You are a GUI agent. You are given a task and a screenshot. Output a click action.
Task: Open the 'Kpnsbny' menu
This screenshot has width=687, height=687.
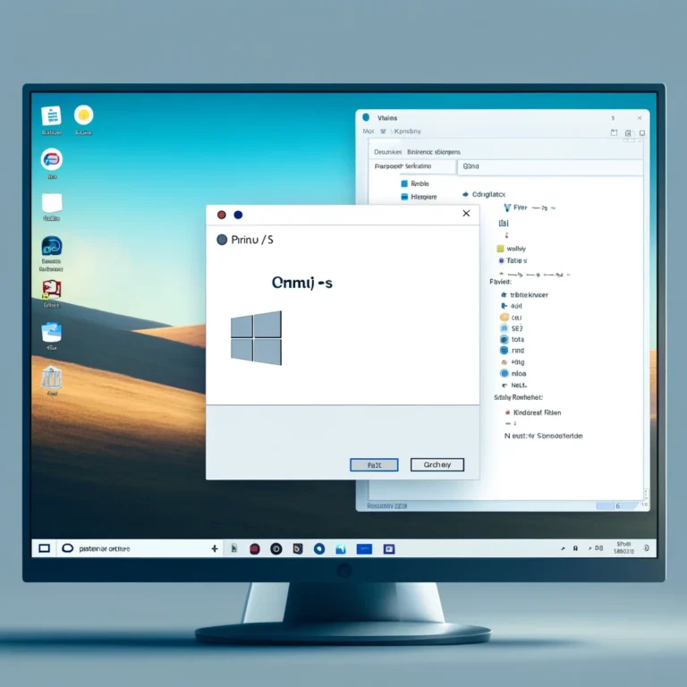click(400, 131)
